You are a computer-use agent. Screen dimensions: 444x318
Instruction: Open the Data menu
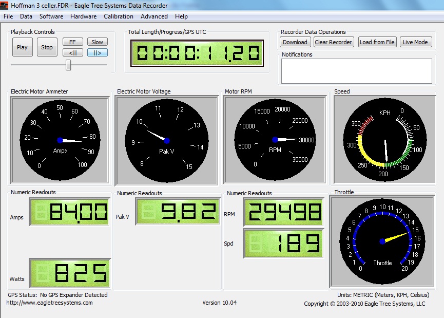(x=26, y=16)
